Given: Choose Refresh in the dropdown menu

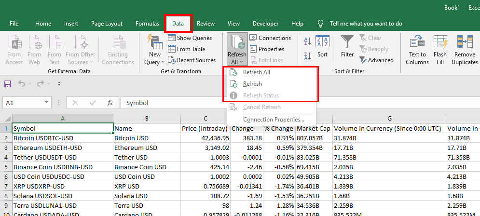Looking at the screenshot, I should pyautogui.click(x=271, y=84).
